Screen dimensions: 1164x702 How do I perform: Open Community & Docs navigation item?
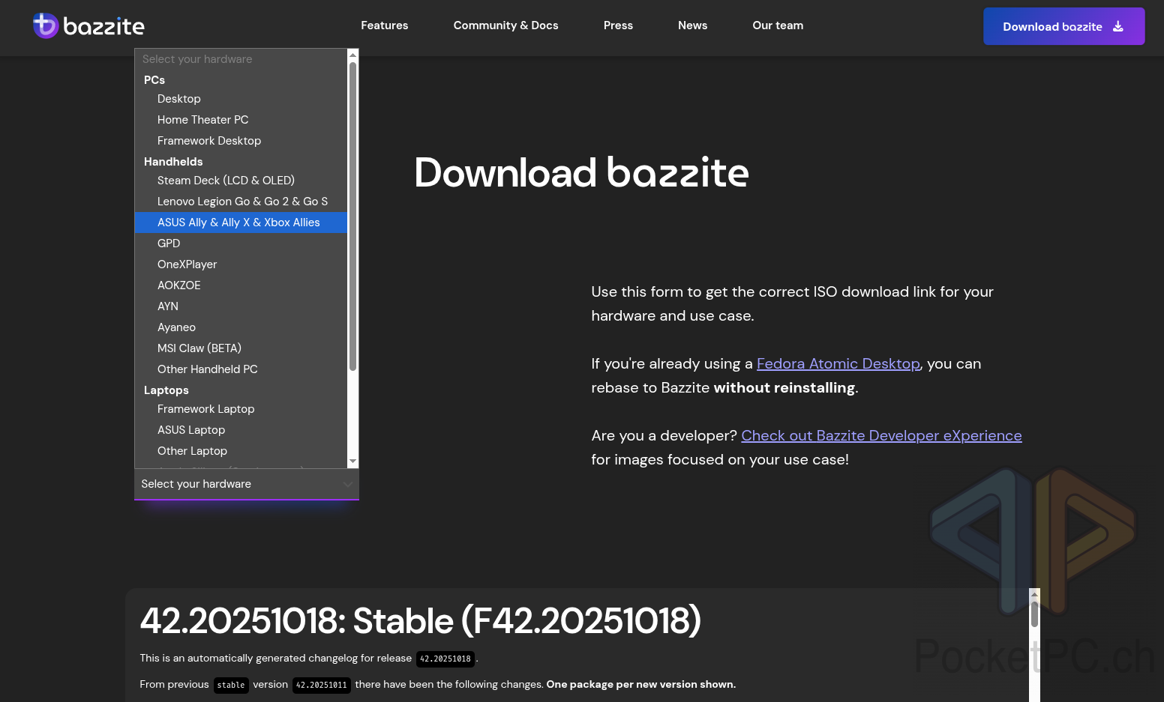[x=505, y=25]
